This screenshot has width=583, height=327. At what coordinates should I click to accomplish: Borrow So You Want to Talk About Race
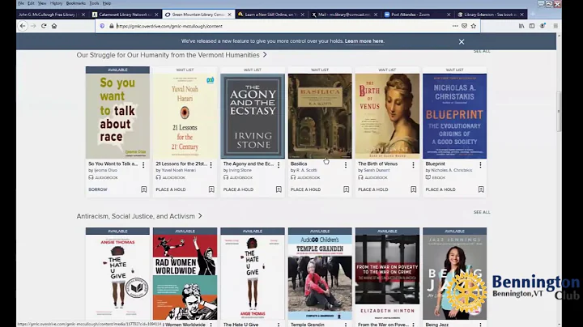[x=98, y=189]
